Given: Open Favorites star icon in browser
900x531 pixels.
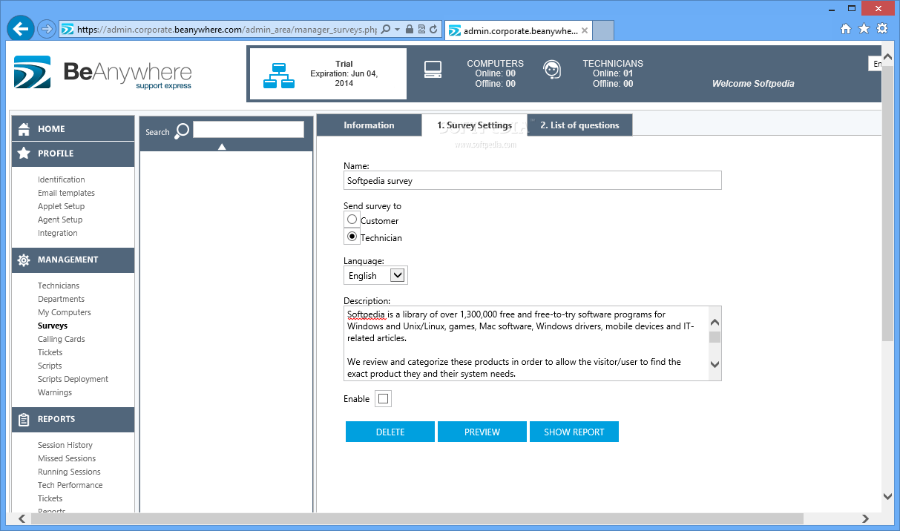Looking at the screenshot, I should coord(864,29).
